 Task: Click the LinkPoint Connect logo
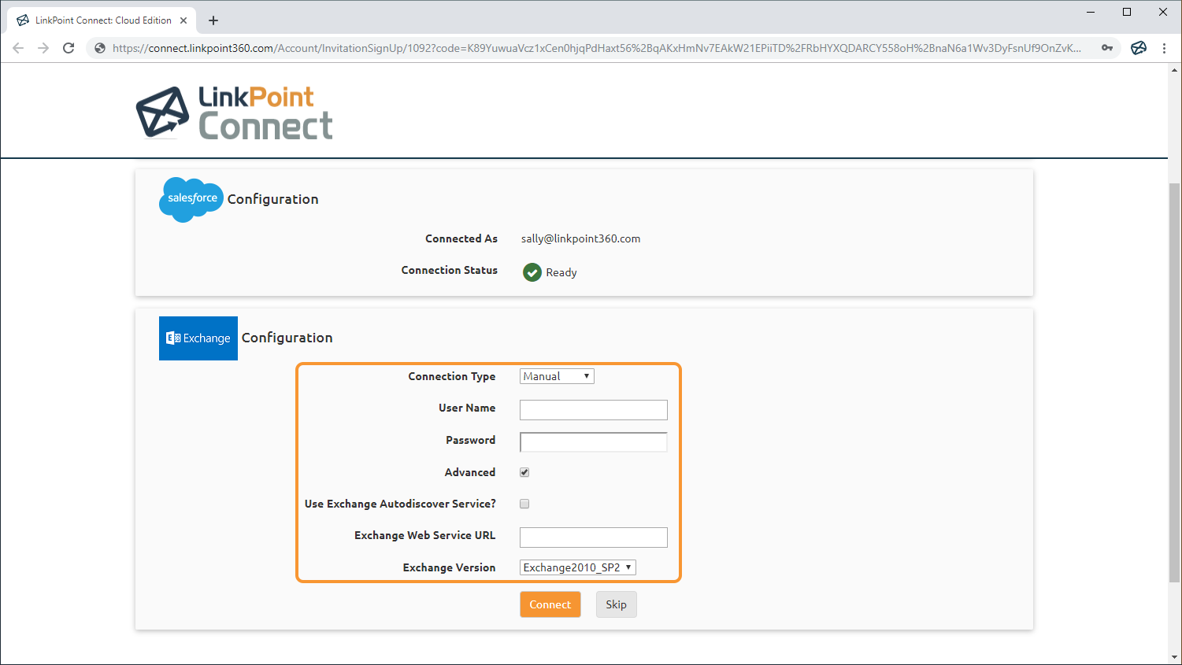click(235, 113)
